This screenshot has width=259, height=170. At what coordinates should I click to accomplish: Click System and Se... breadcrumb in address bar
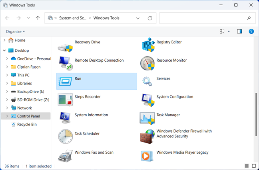(73, 18)
